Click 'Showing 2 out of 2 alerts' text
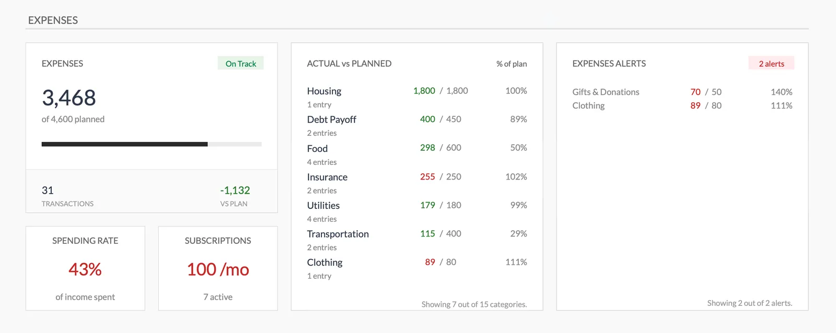836x333 pixels. 749,303
